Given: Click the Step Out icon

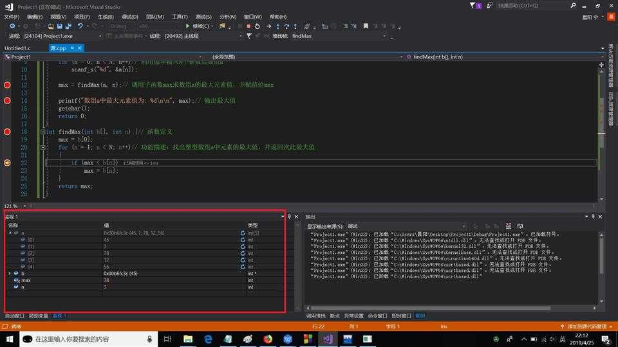Looking at the screenshot, I should click(x=295, y=26).
